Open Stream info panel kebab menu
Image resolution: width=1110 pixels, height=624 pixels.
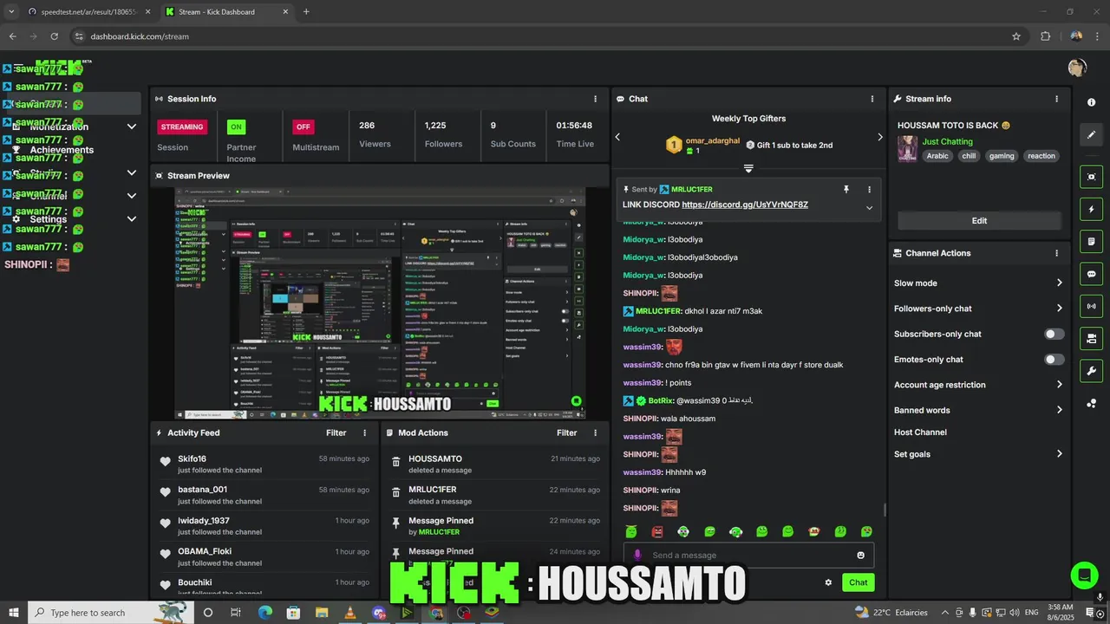pos(1056,99)
